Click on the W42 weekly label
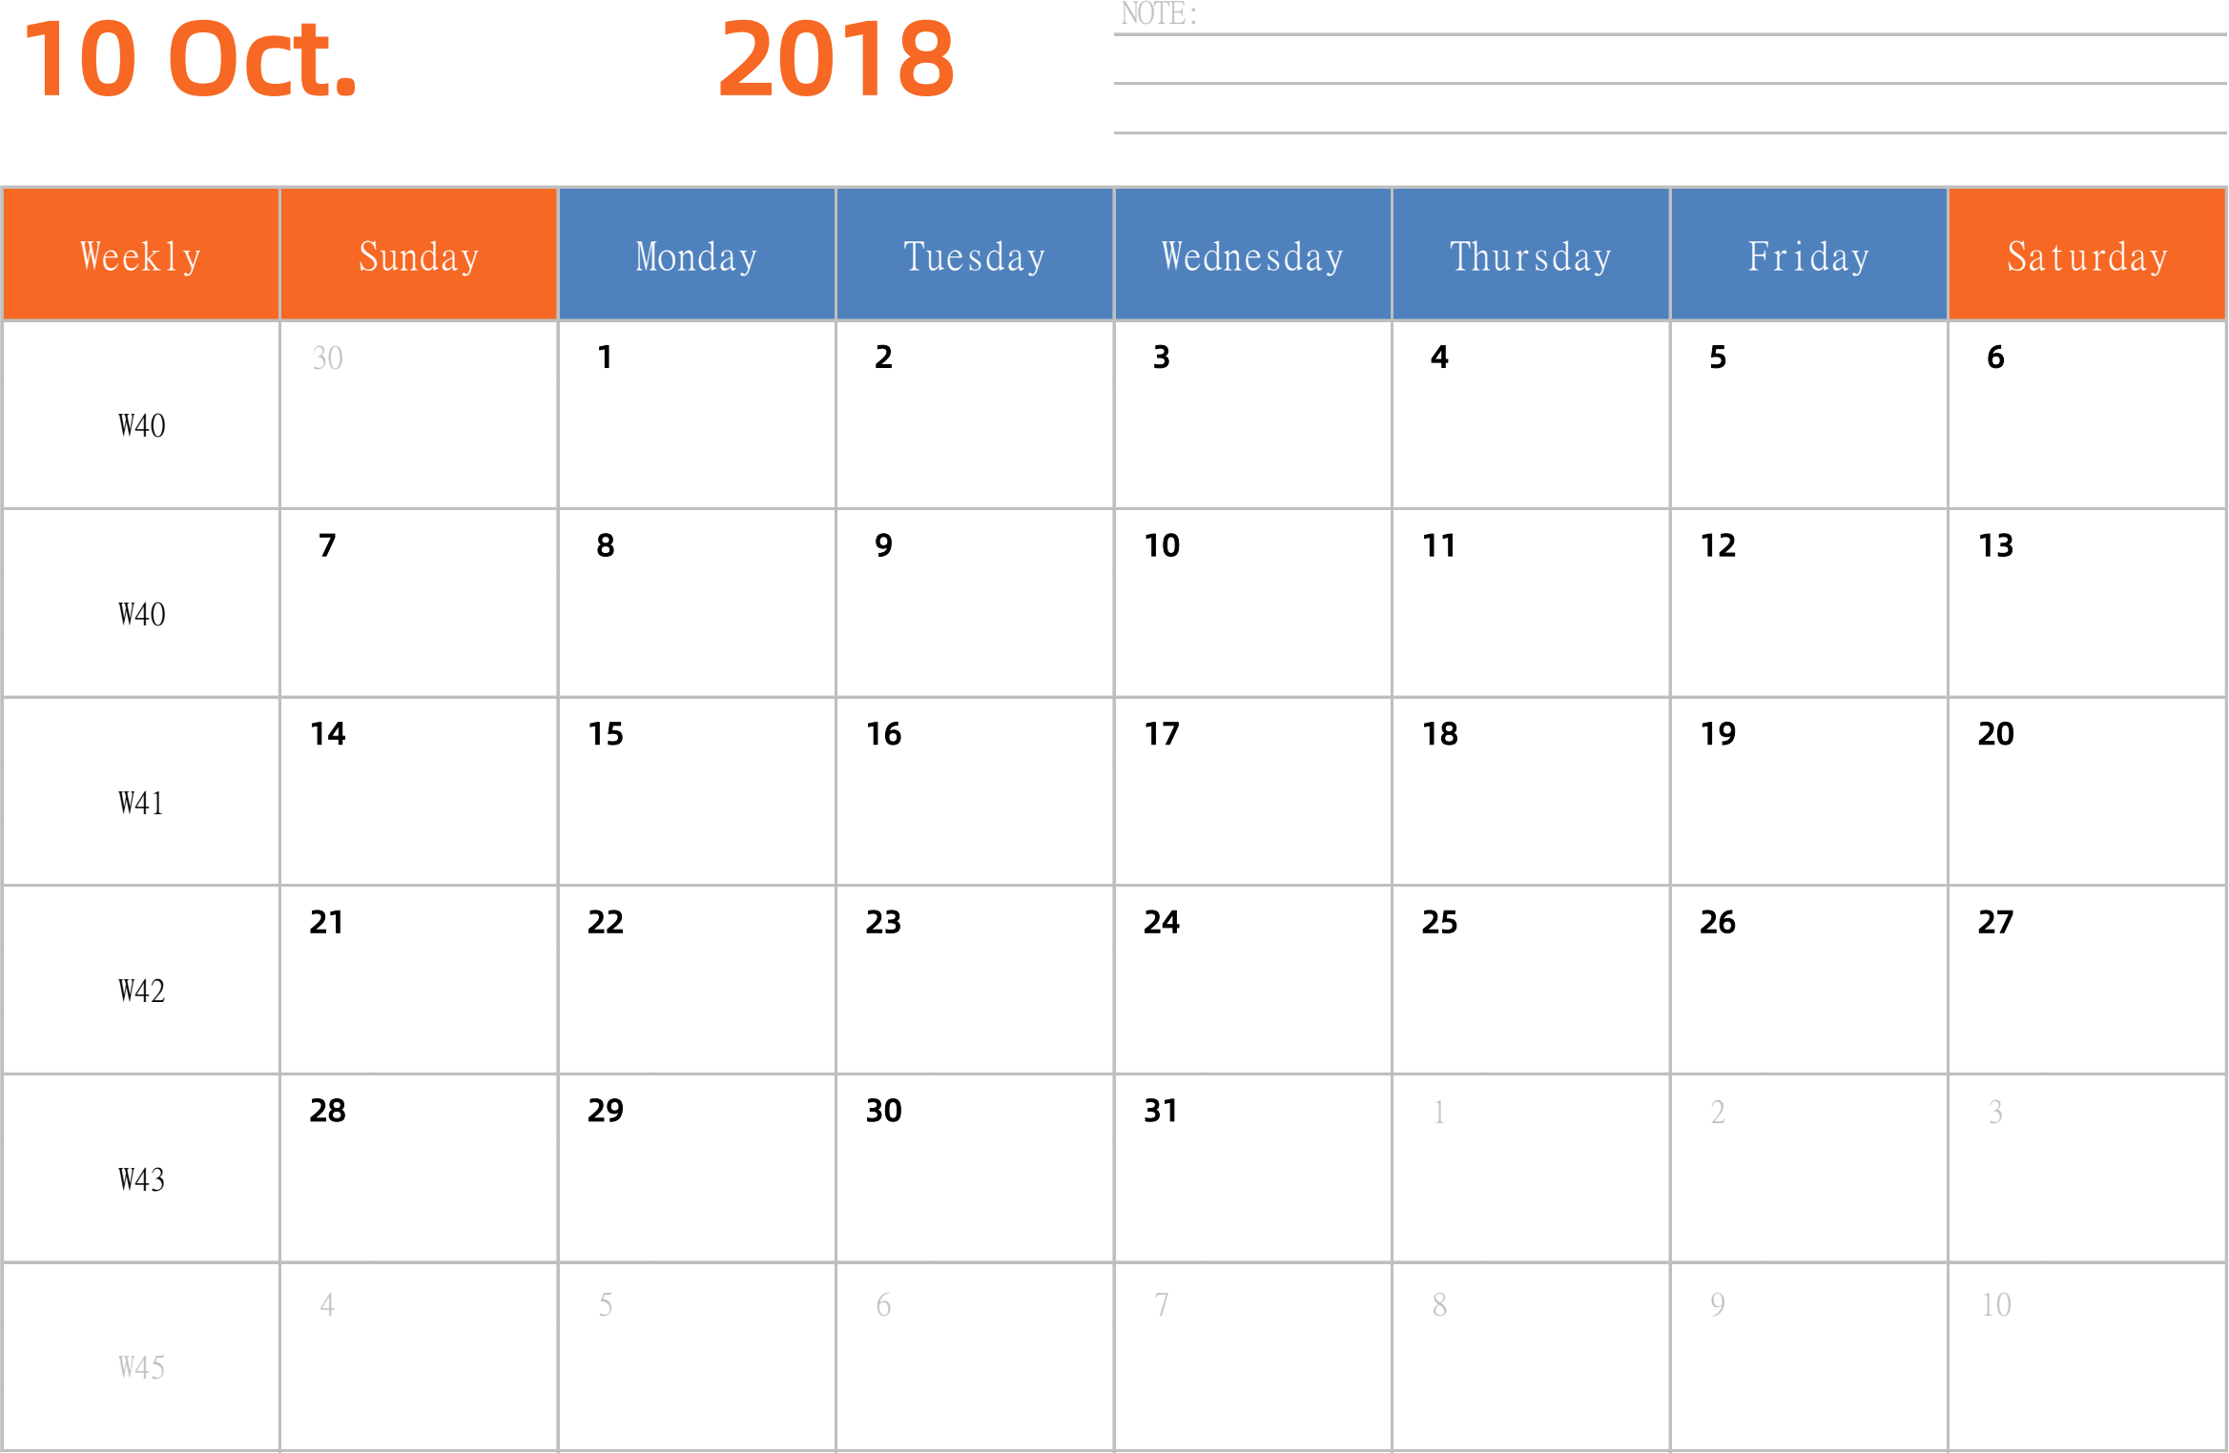The image size is (2229, 1453). (138, 991)
